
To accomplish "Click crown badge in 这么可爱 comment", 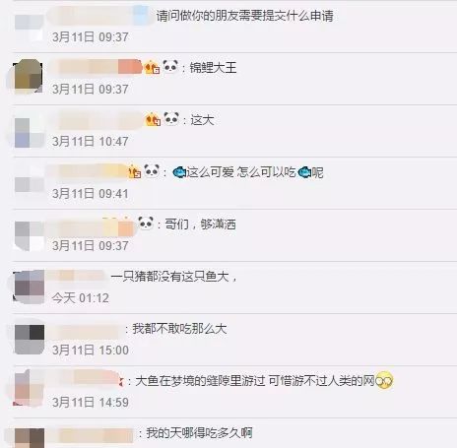I will pos(135,171).
